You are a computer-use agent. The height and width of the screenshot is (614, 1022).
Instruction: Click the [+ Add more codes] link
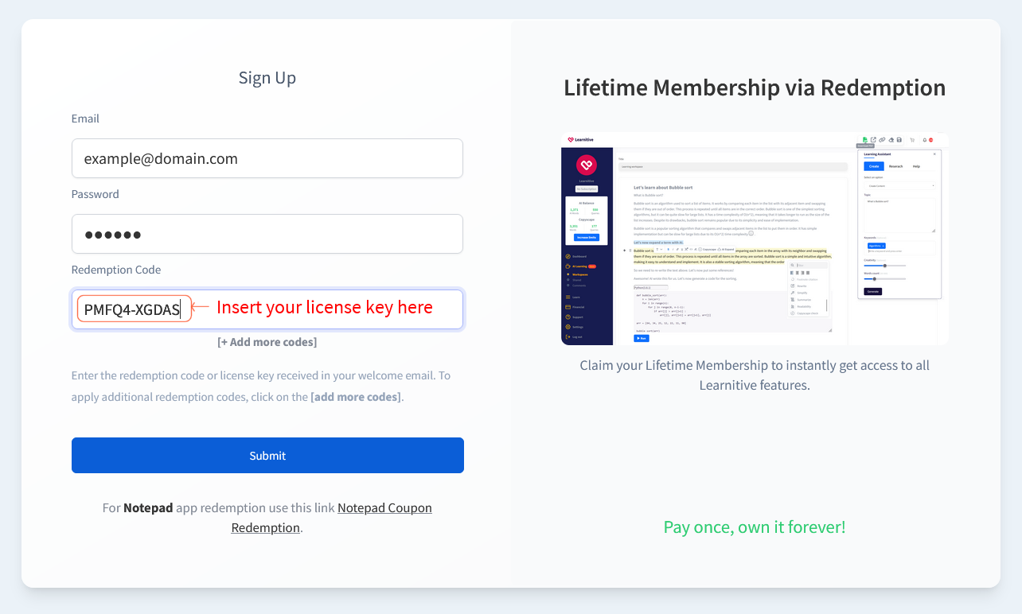point(267,342)
